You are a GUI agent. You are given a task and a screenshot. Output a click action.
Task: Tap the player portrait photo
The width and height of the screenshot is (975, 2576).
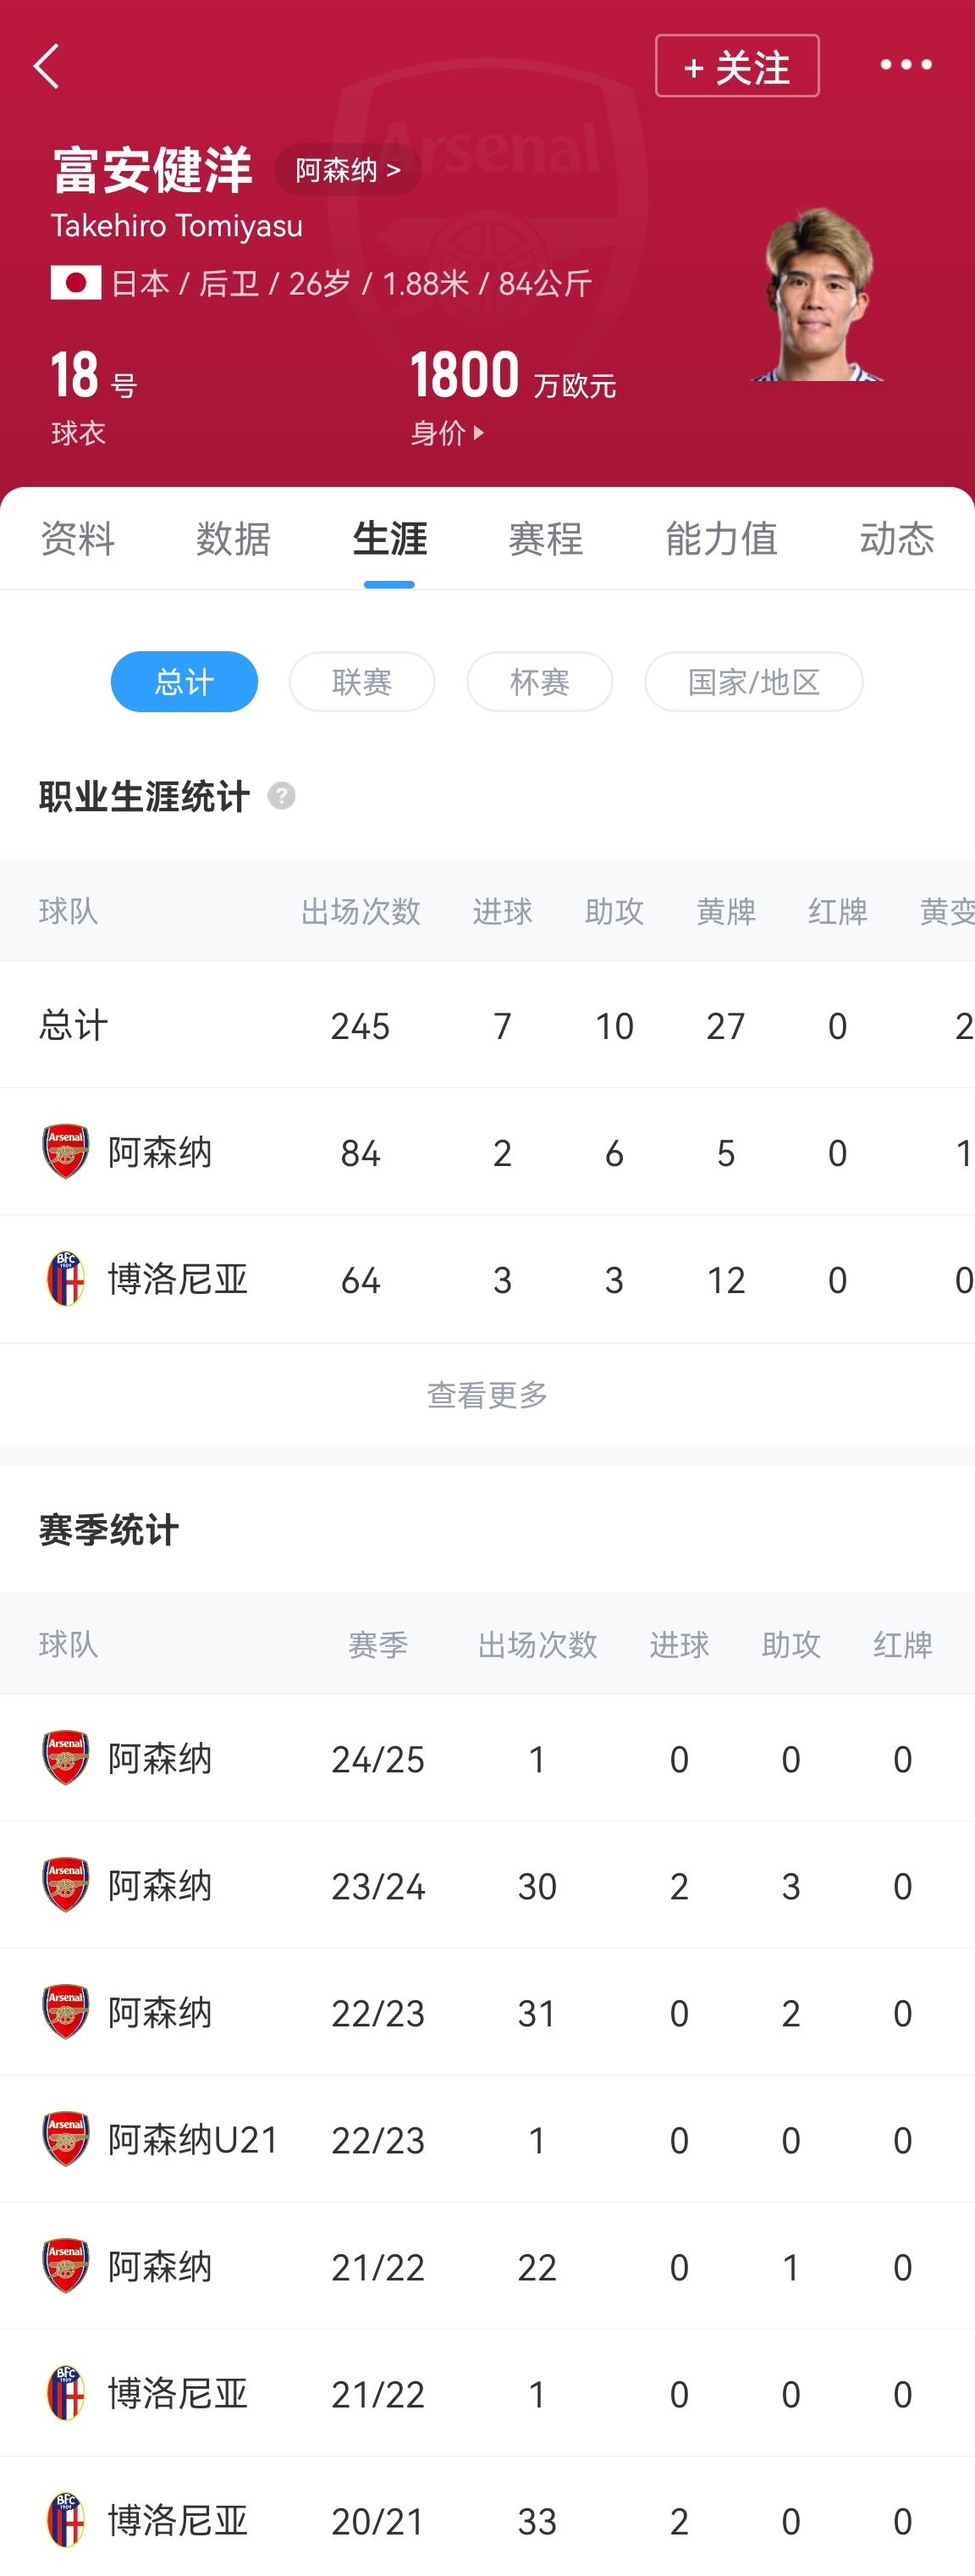(819, 295)
